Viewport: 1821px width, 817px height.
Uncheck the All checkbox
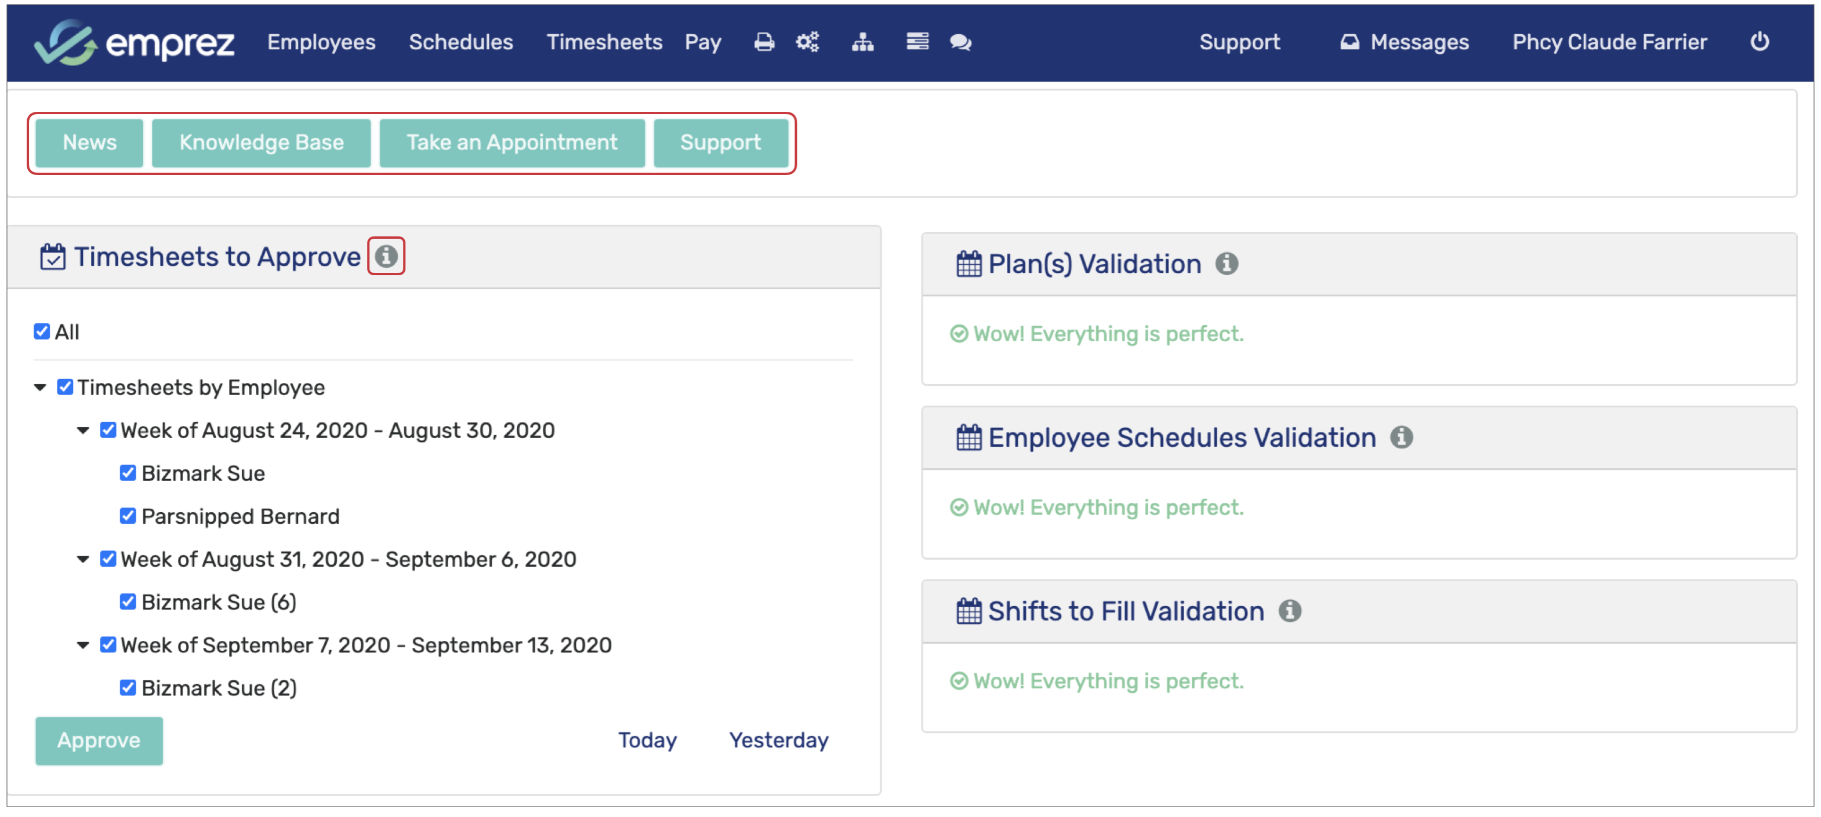click(x=42, y=332)
